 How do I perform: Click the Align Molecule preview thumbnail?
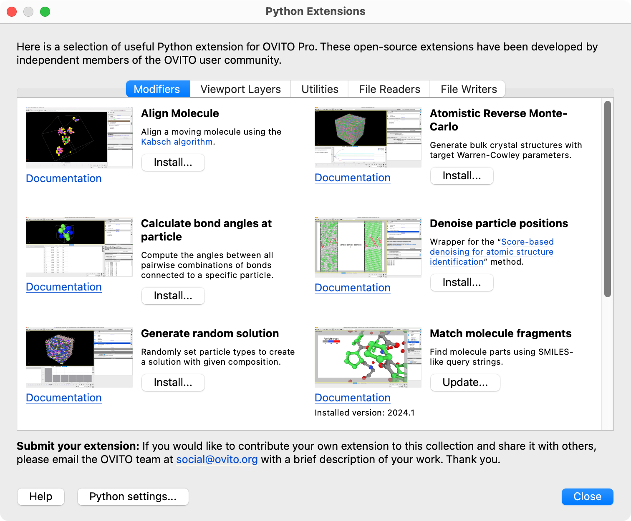pyautogui.click(x=79, y=137)
